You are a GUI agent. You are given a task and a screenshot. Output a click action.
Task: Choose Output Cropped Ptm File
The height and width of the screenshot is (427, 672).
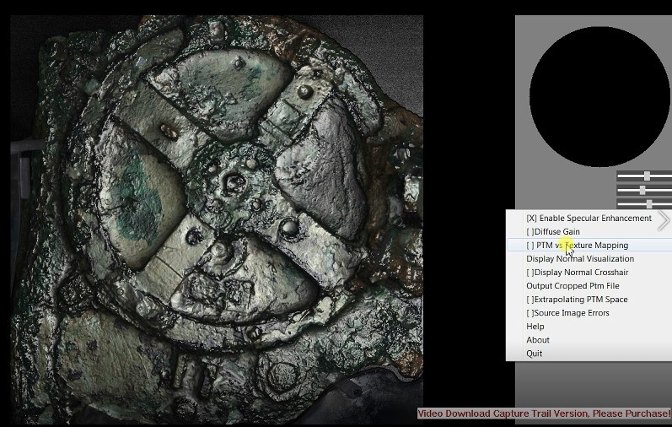[573, 285]
